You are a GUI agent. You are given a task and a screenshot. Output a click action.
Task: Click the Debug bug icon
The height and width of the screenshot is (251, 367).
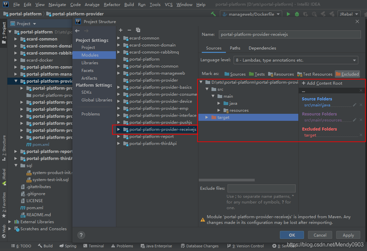(297, 14)
